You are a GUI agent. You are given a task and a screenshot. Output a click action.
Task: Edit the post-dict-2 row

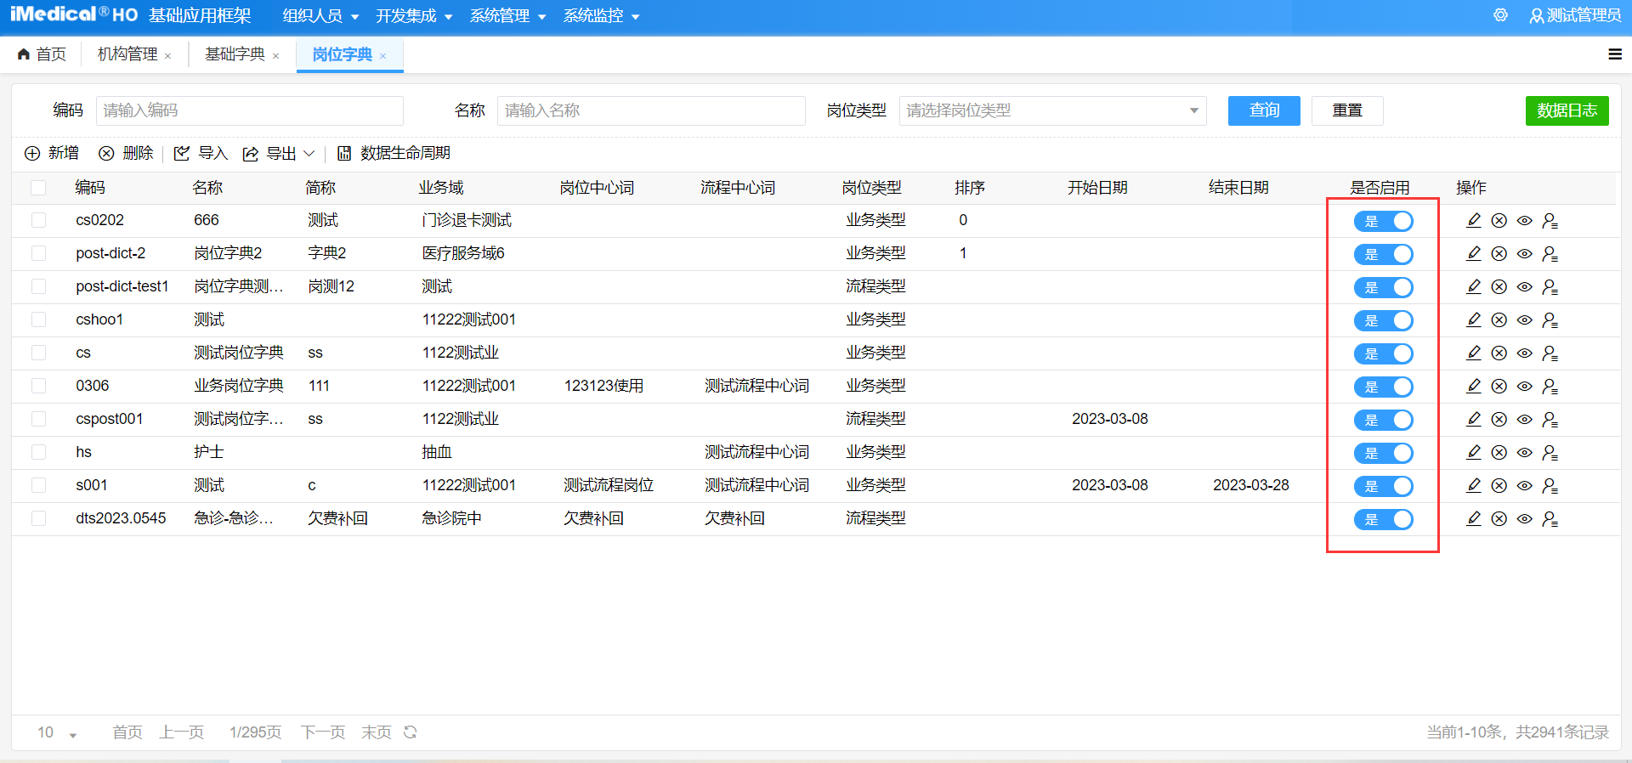(x=1474, y=254)
